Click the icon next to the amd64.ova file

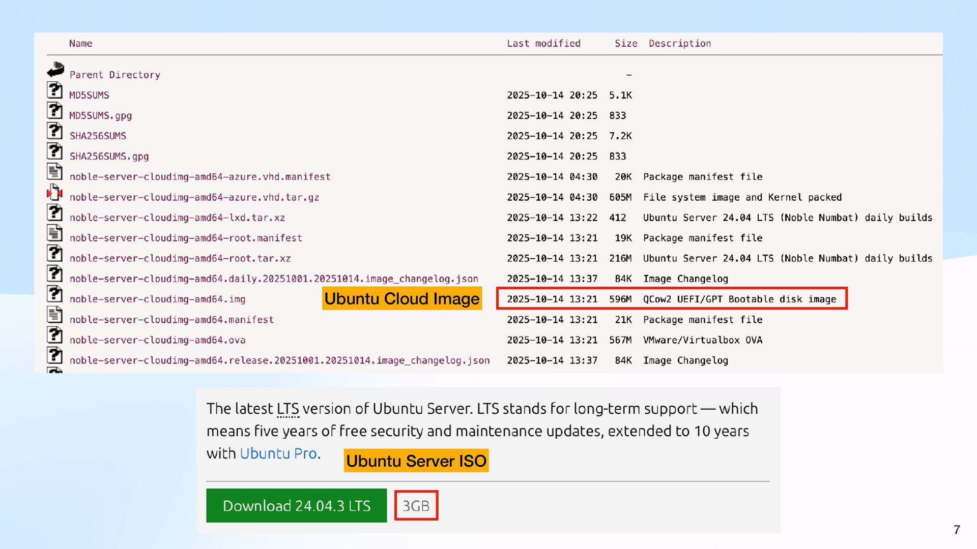pyautogui.click(x=55, y=335)
